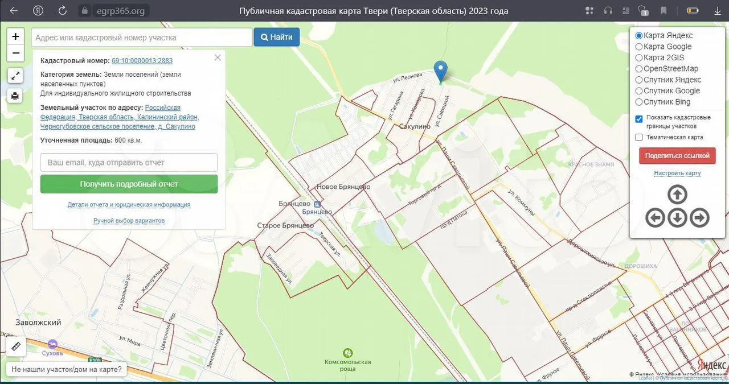729x384 pixels.
Task: Click the Заволжский label on map
Action: (x=38, y=323)
